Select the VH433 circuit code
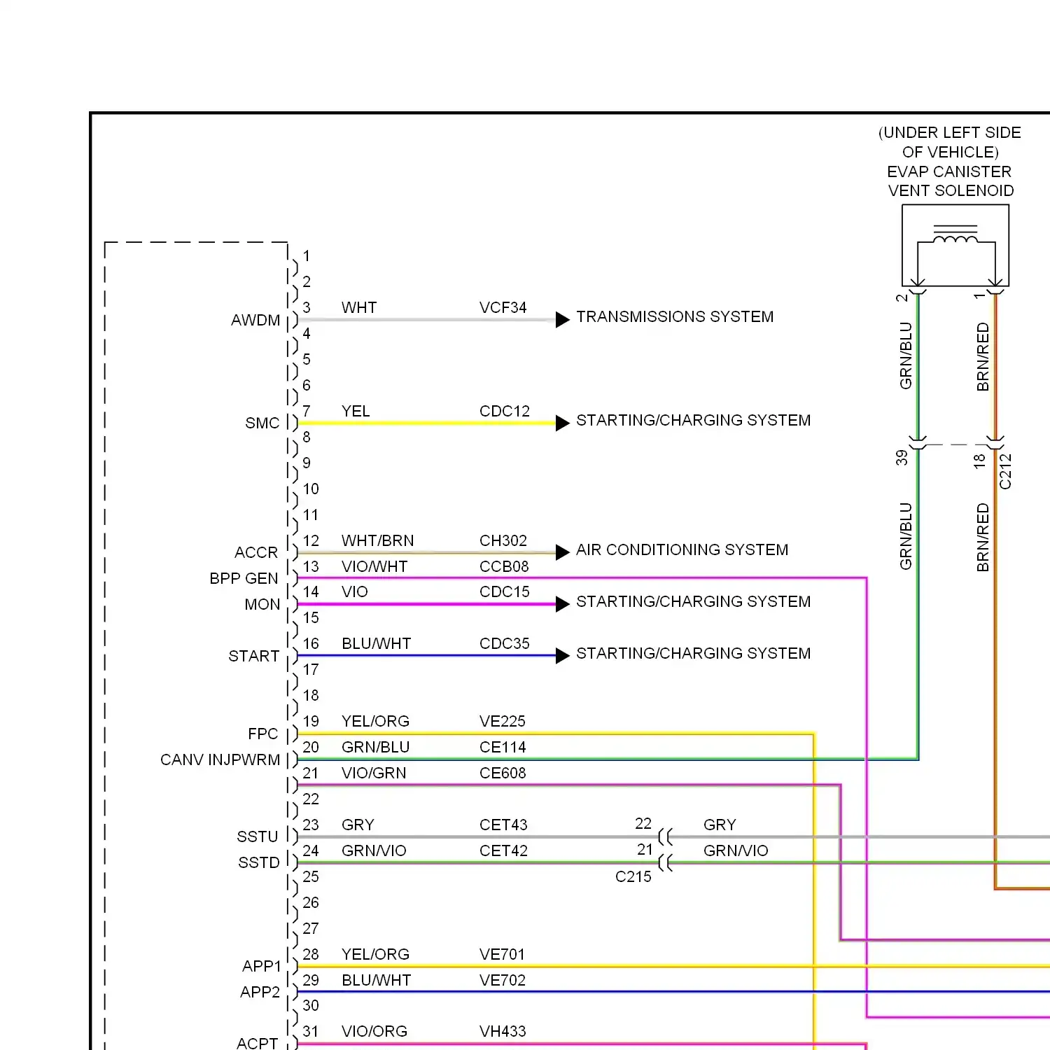The image size is (1050, 1050). pyautogui.click(x=503, y=1032)
